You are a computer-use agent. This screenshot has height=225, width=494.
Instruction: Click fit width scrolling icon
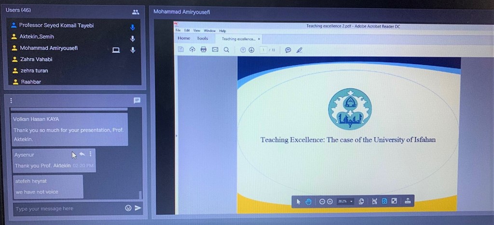(374, 201)
